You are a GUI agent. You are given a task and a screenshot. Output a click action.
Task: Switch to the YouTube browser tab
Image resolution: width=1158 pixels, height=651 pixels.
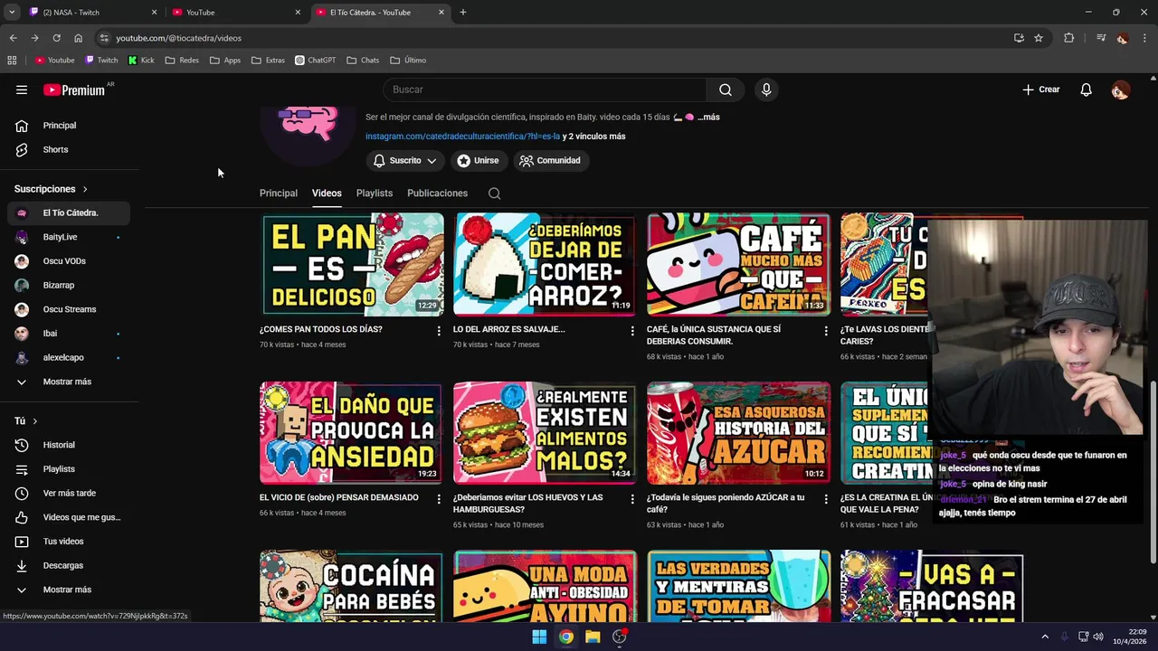(x=237, y=12)
